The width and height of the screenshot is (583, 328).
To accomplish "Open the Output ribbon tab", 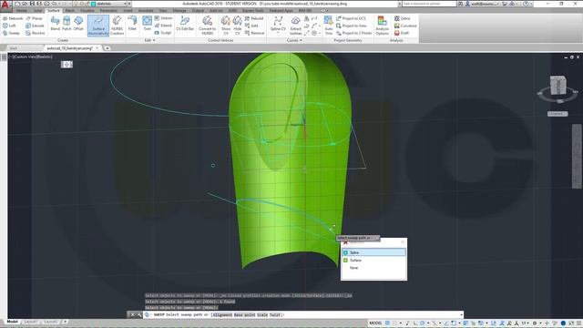I will (x=198, y=11).
